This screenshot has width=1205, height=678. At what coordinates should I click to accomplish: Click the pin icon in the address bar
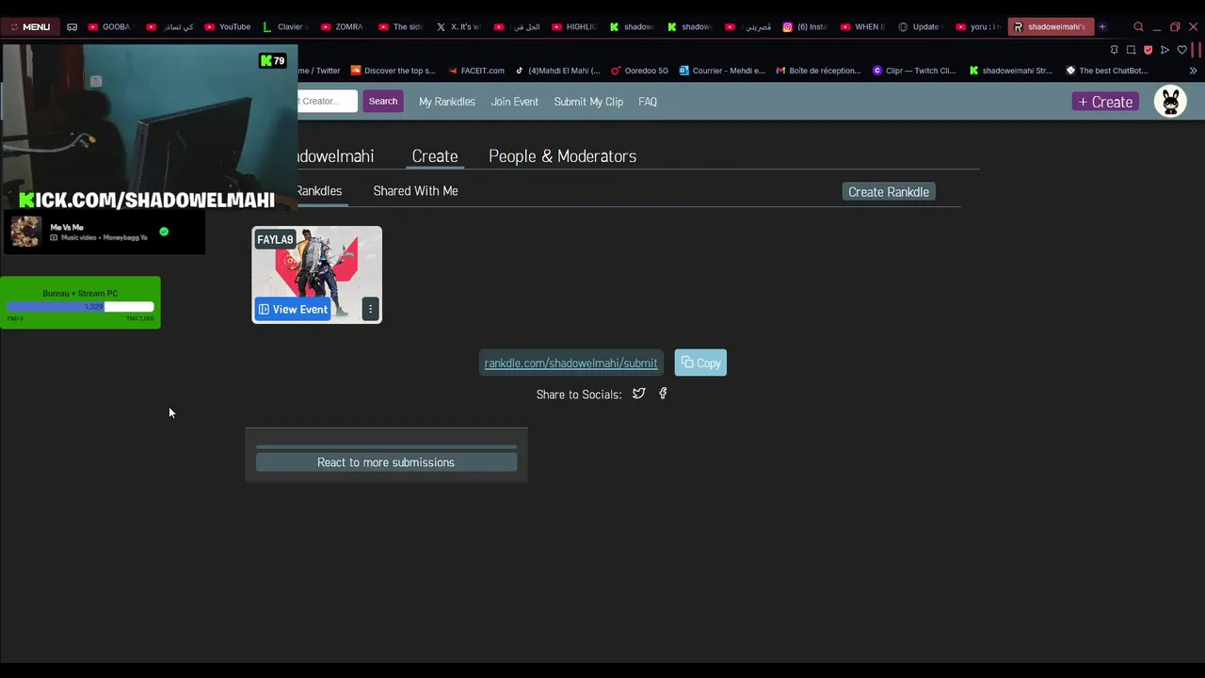(x=1114, y=50)
